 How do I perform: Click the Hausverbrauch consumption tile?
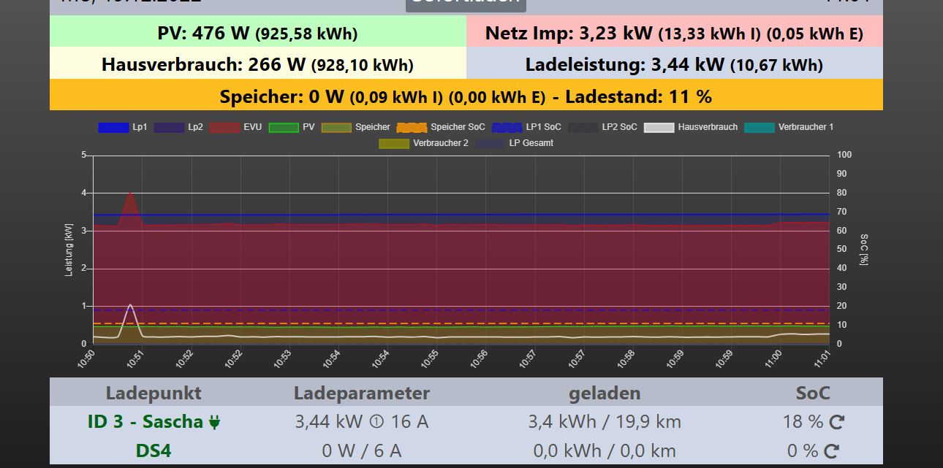point(257,65)
